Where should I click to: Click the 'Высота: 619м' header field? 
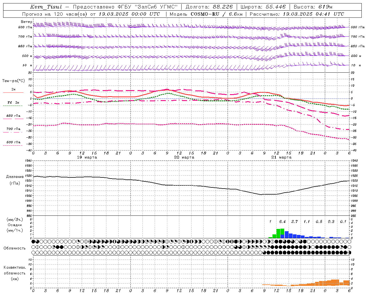[x=313, y=7]
